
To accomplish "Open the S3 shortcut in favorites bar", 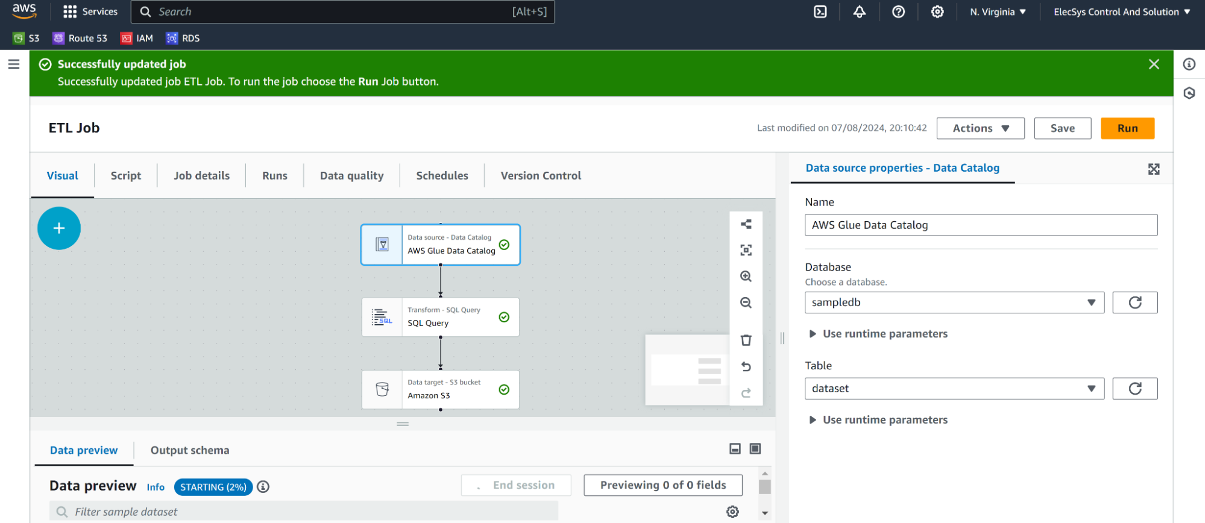I will click(x=27, y=38).
